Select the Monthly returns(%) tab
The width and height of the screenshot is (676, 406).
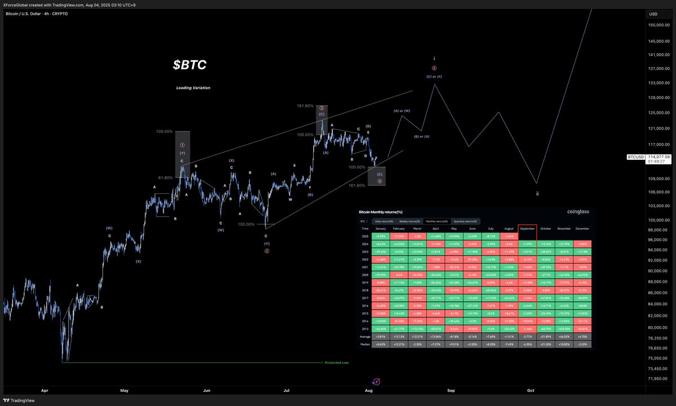437,221
